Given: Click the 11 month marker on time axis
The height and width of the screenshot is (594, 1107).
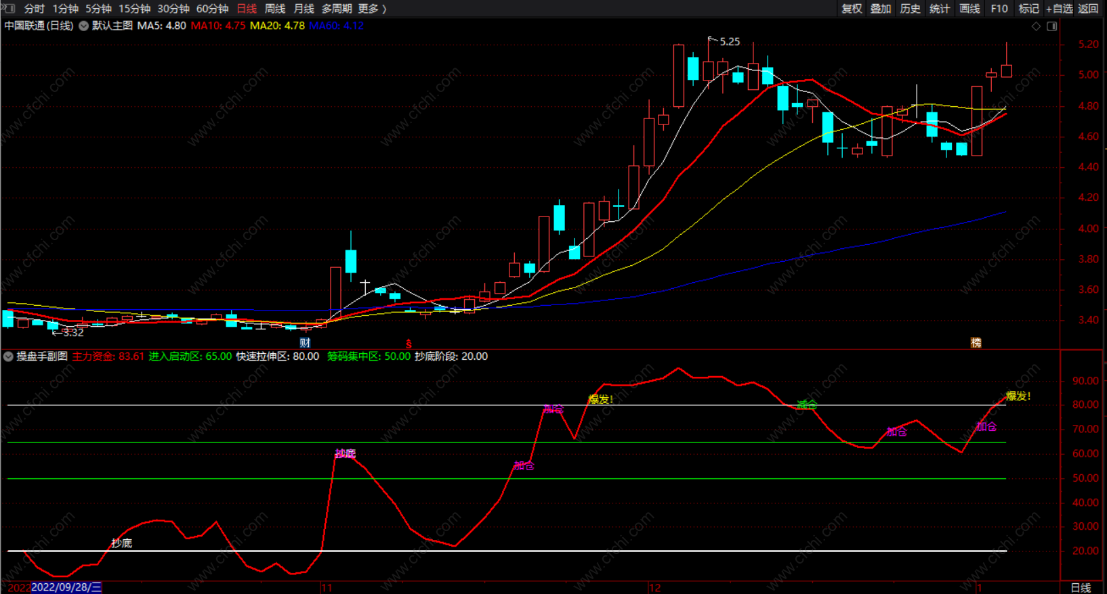Looking at the screenshot, I should click(x=327, y=588).
